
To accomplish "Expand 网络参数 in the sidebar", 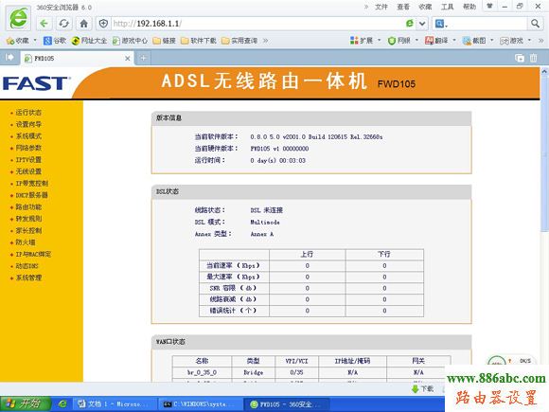I will pyautogui.click(x=28, y=148).
